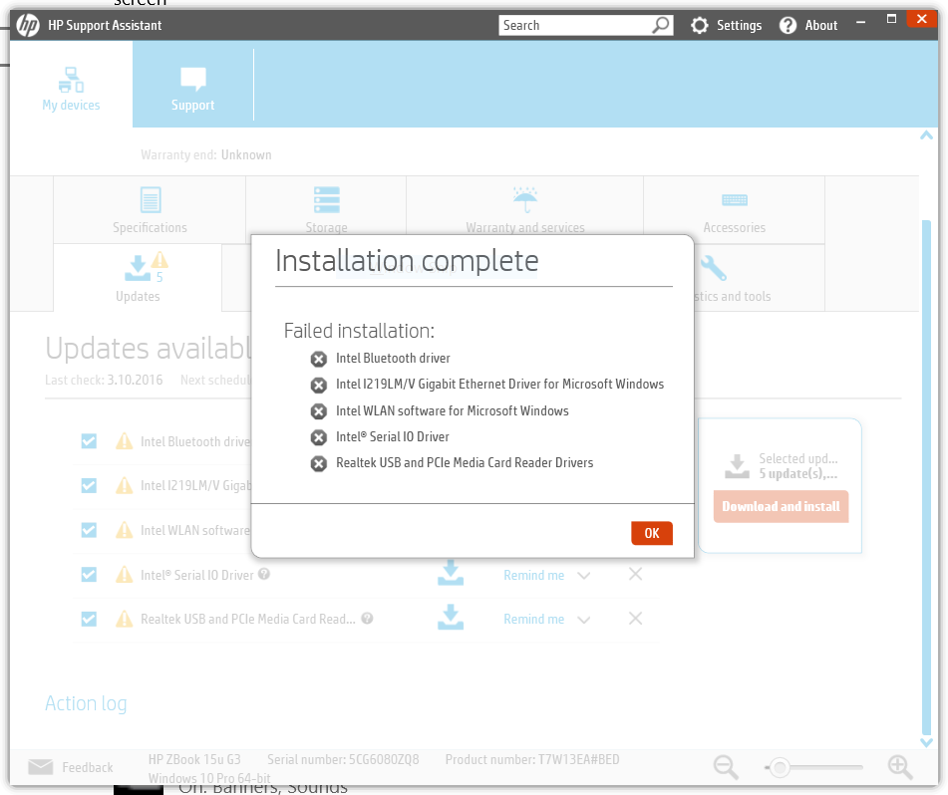Image resolution: width=948 pixels, height=795 pixels.
Task: Click Feedback label in footer
Action: click(x=88, y=767)
